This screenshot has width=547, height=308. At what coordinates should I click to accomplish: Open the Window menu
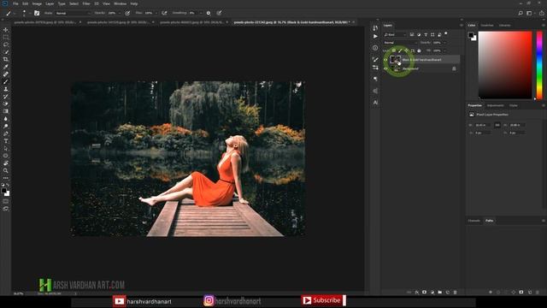point(120,3)
